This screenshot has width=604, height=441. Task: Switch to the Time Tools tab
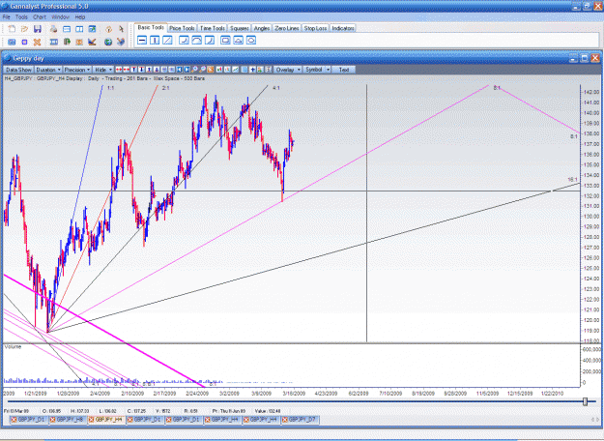[x=213, y=28]
